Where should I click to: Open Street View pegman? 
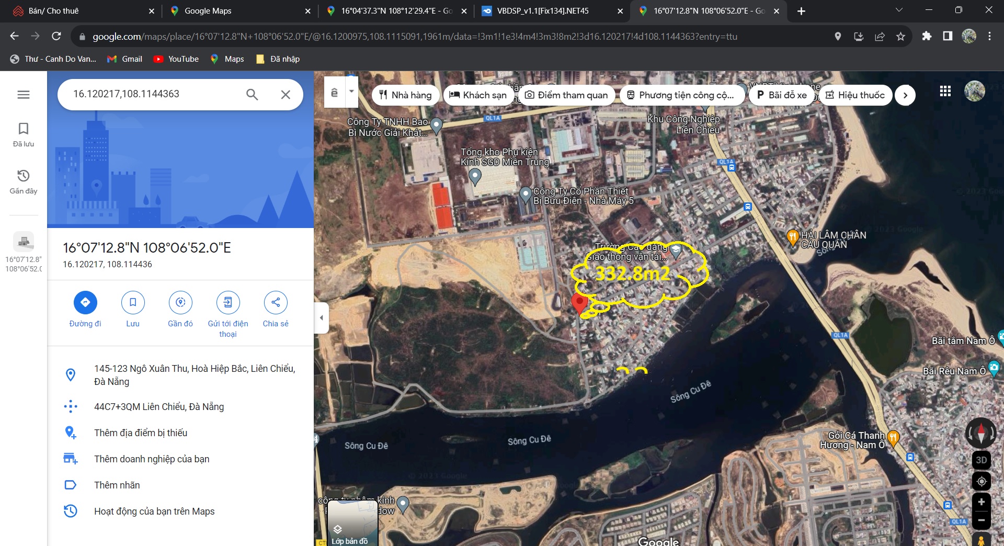pos(982,540)
